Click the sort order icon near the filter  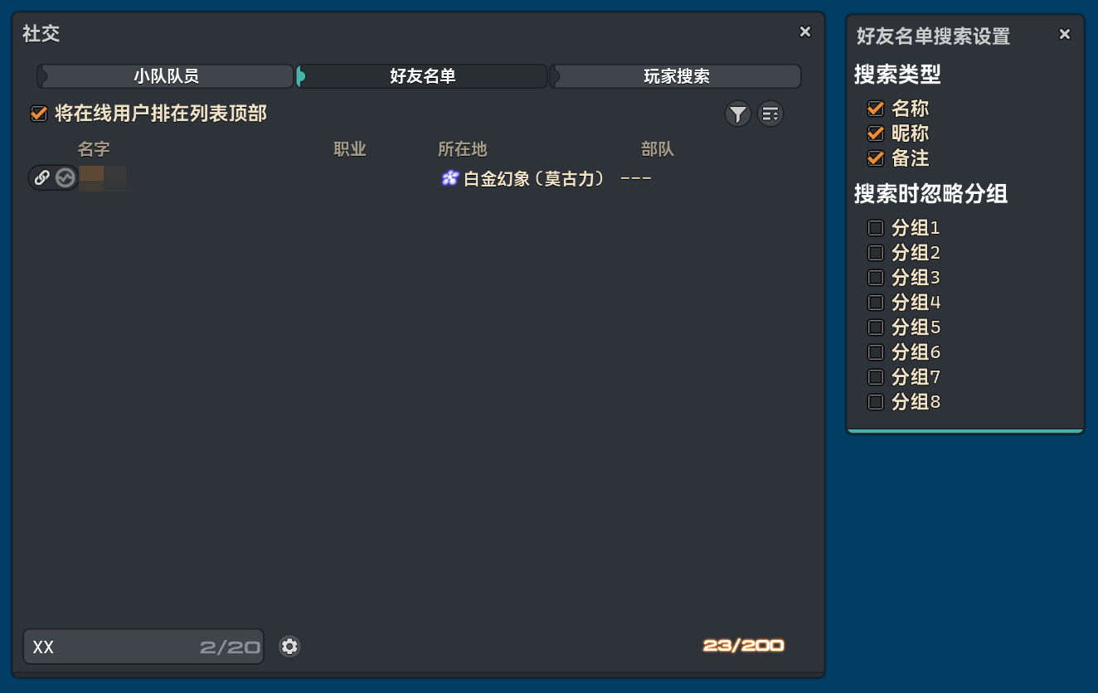coord(770,114)
